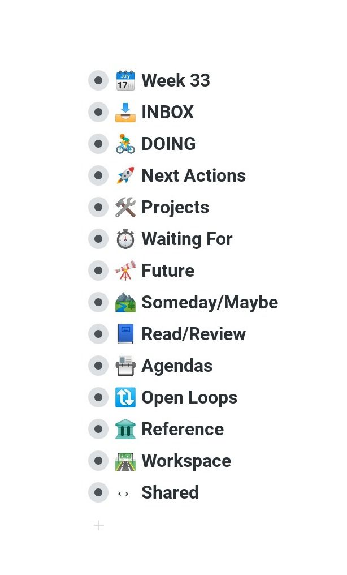Zoom into Week 33 via its bullet
Screen dimensions: 347x575
coord(98,80)
